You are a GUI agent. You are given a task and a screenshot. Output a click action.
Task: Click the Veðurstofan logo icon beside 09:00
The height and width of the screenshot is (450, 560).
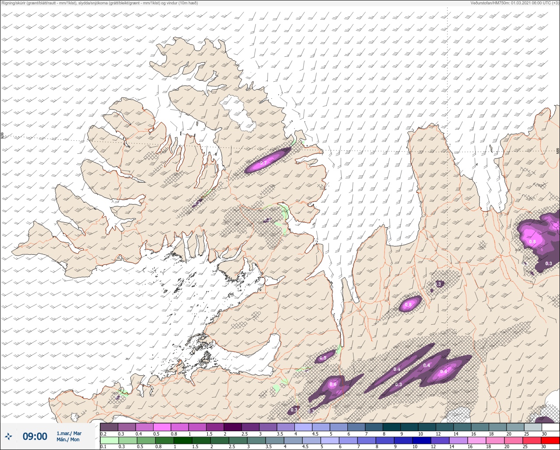pyautogui.click(x=8, y=436)
